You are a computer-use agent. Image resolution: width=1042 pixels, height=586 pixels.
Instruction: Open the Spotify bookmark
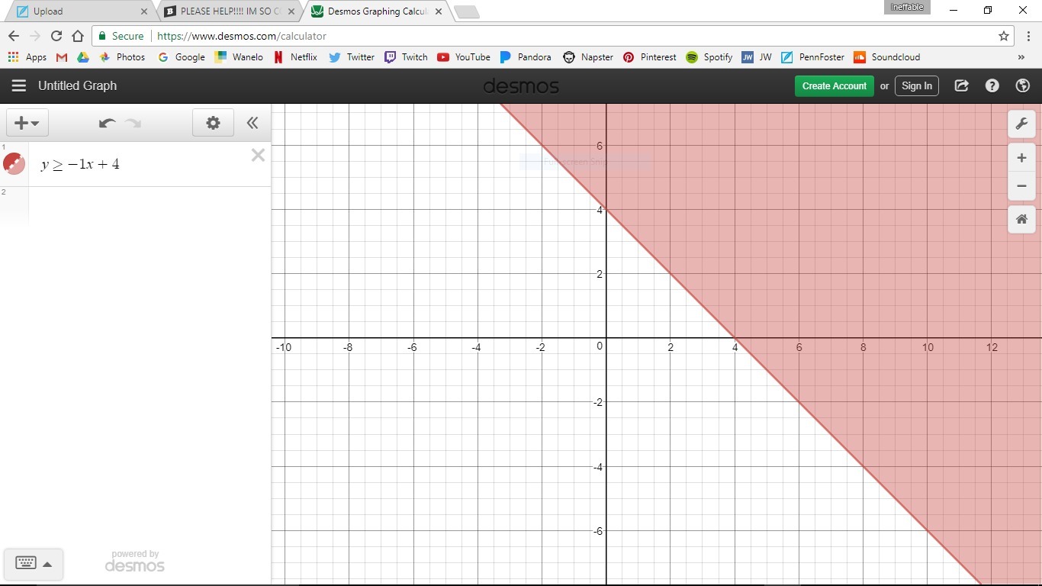[x=709, y=57]
